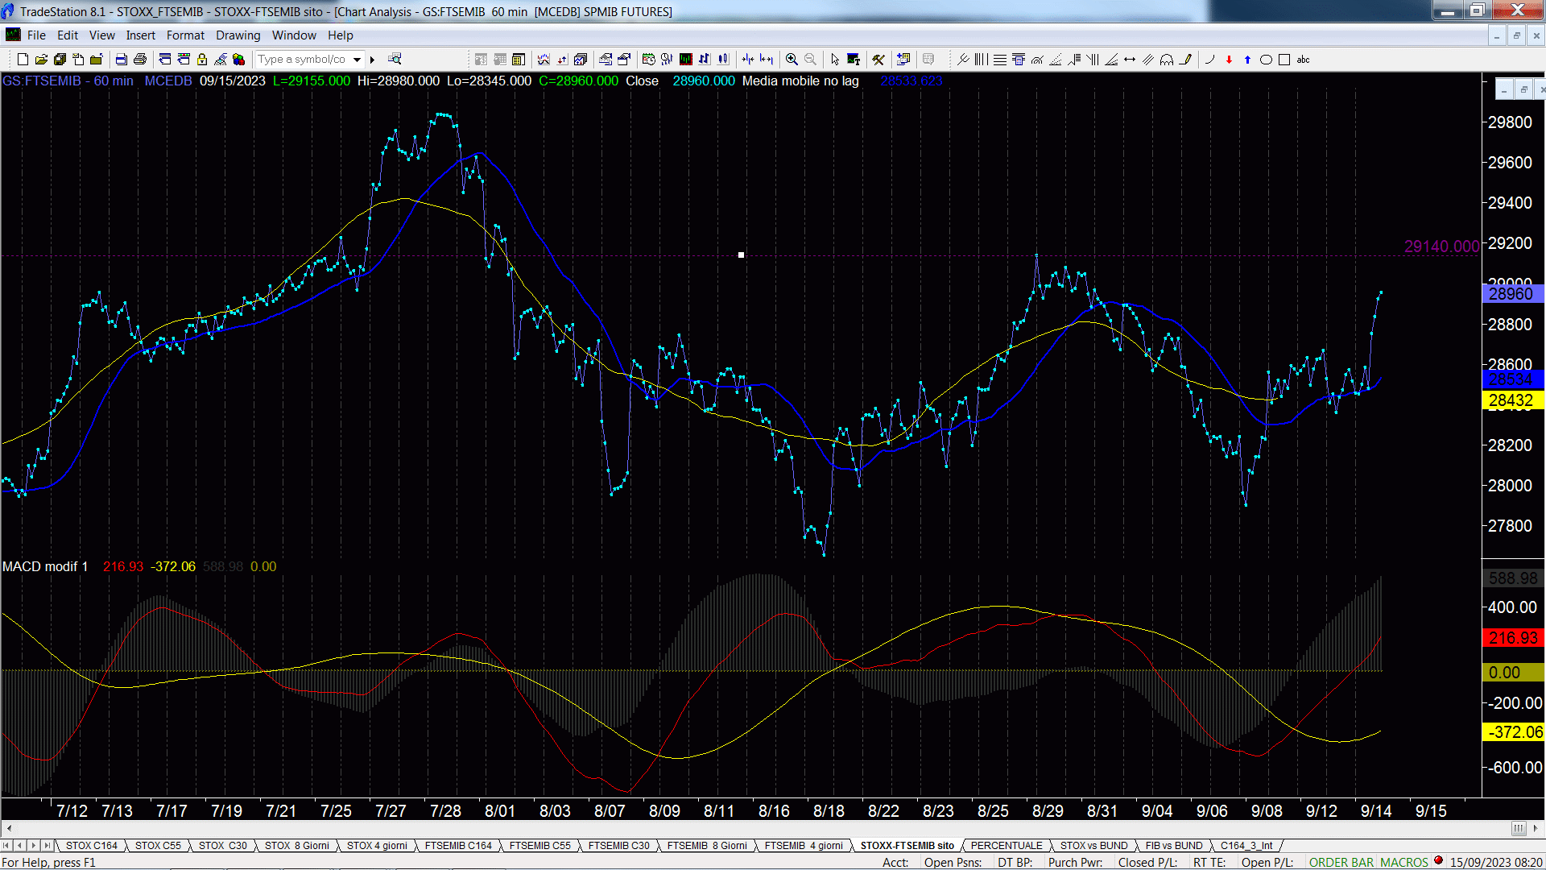1546x870 pixels.
Task: Open the Insert menu
Action: [140, 35]
